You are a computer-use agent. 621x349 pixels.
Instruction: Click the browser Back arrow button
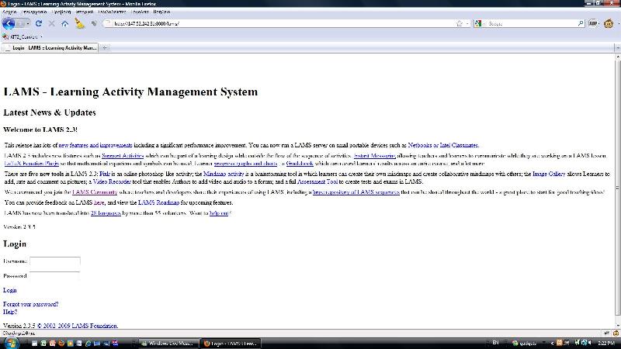[9, 23]
